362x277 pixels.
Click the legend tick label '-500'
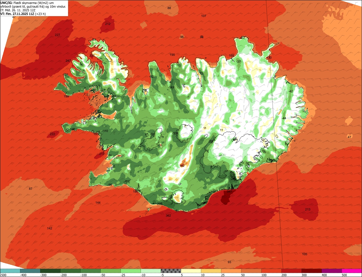[3, 275]
